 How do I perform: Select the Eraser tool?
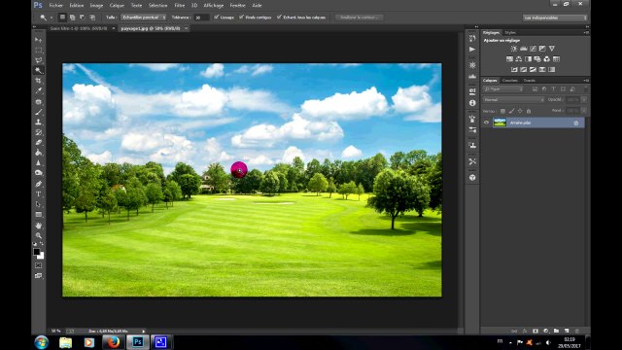point(39,143)
